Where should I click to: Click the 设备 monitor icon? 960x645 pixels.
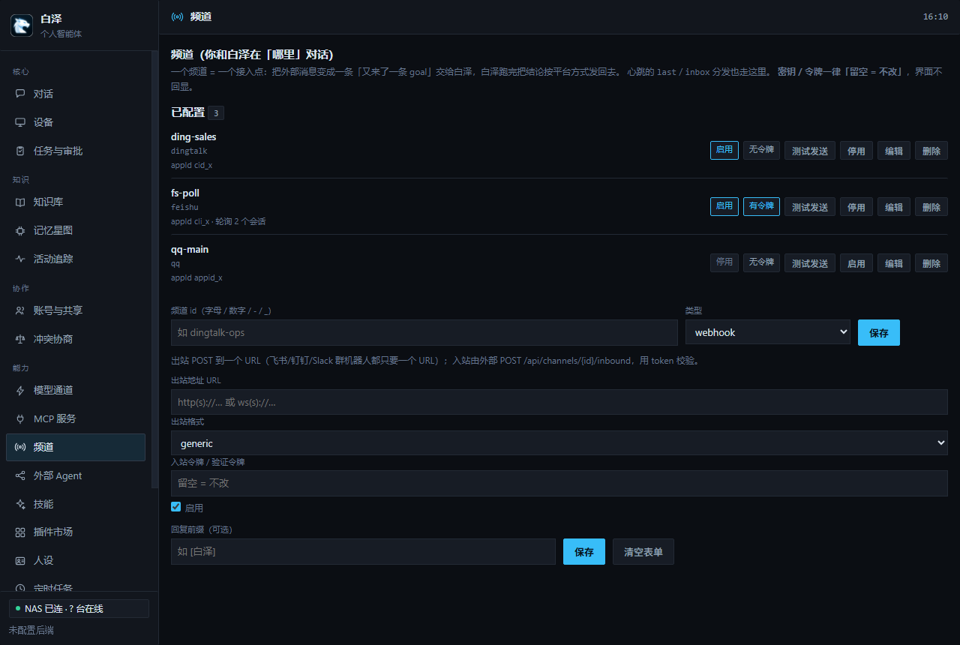click(x=20, y=122)
